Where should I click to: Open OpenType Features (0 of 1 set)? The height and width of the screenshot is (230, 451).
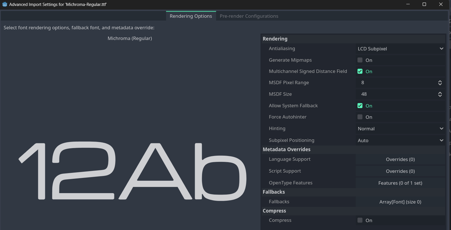[400, 183]
